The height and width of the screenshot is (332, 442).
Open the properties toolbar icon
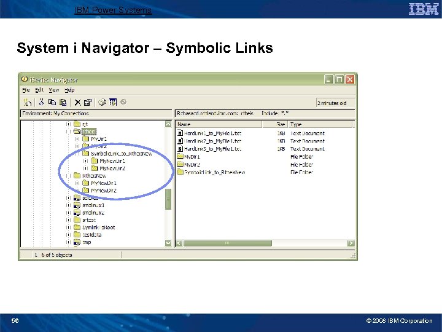pyautogui.click(x=88, y=102)
